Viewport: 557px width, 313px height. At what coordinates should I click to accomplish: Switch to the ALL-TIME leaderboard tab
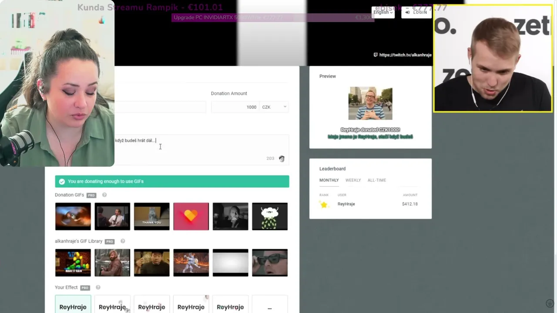tap(377, 180)
